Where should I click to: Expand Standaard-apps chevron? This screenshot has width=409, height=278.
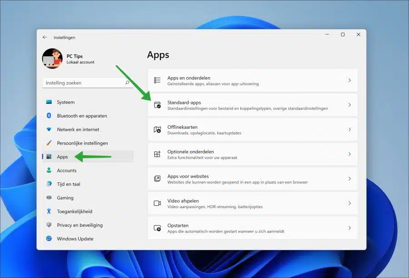click(x=349, y=105)
